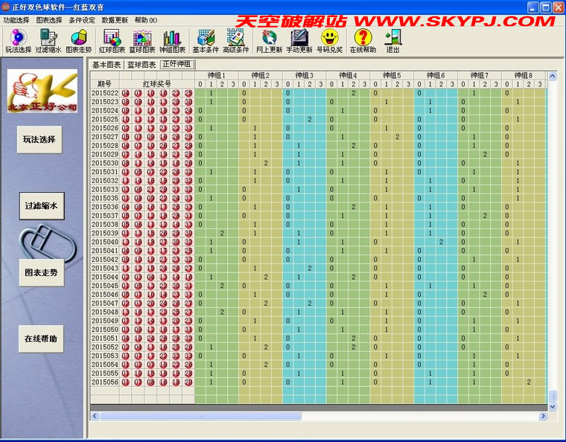Click the 网上更新 globe icon
Viewport: 566px width, 442px height.
tap(269, 41)
